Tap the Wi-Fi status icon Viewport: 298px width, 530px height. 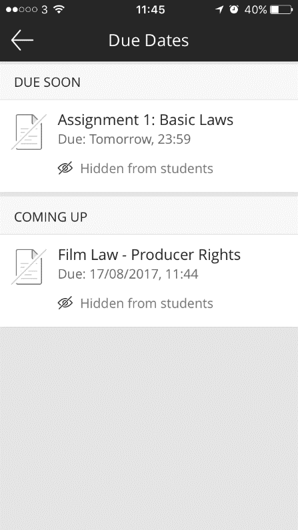(x=59, y=9)
